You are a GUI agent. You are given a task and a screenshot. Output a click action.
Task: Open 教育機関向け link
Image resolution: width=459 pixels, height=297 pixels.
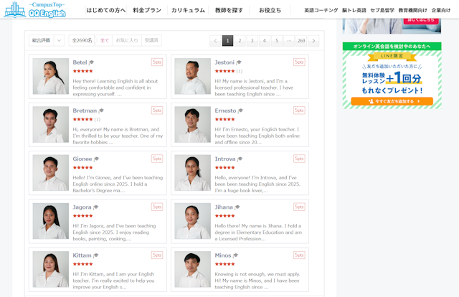pyautogui.click(x=413, y=10)
